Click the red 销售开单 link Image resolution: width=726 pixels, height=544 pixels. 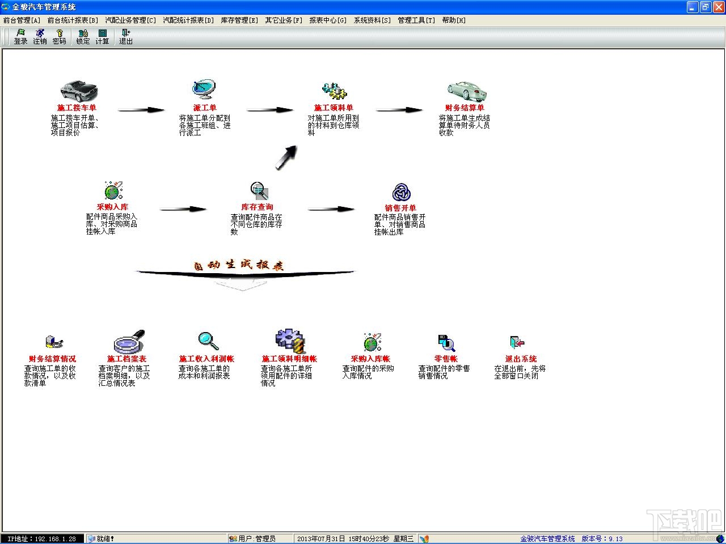click(x=400, y=208)
